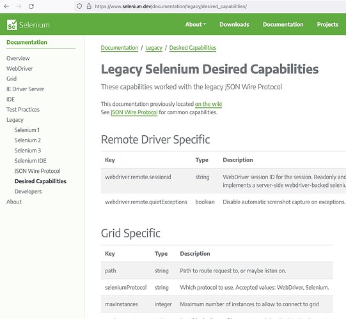The image size is (346, 319).
Task: Click the path key cell
Action: (x=111, y=271)
